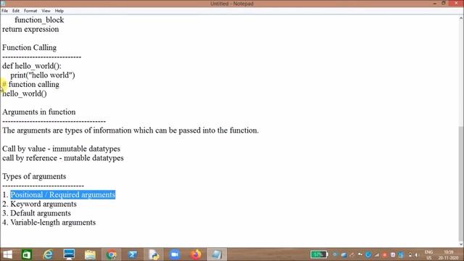The height and width of the screenshot is (261, 464).
Task: Open Zoom from the taskbar
Action: click(175, 254)
